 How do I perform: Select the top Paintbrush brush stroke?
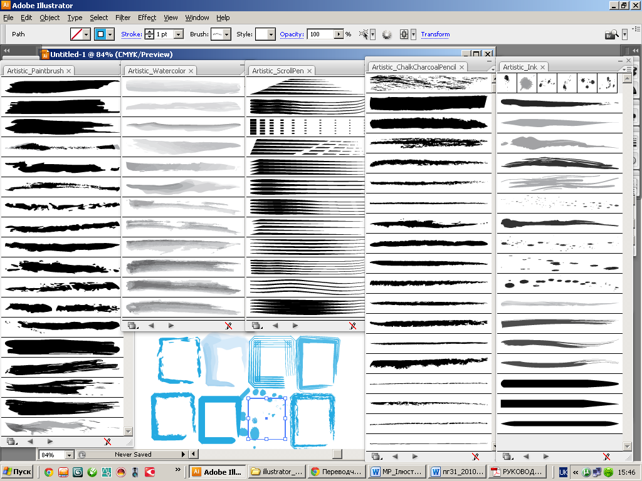pyautogui.click(x=61, y=86)
